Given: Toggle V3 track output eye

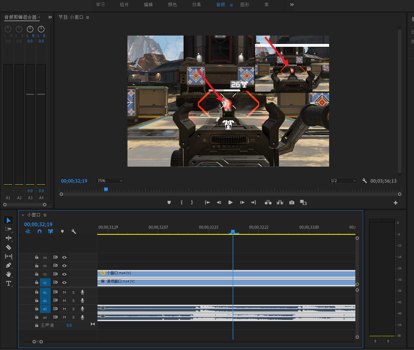Looking at the screenshot, I should [x=64, y=266].
